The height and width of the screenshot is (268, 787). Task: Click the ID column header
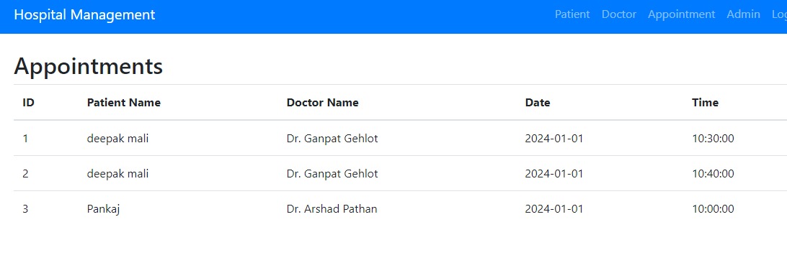[x=29, y=103]
